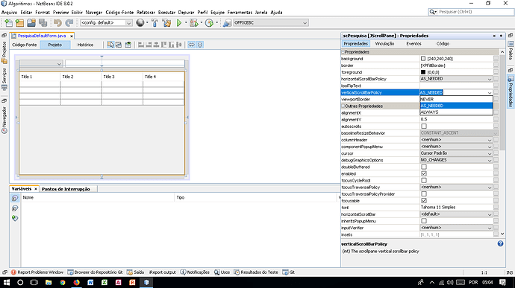The height and width of the screenshot is (288, 515).
Task: Run project with green play icon
Action: click(x=179, y=22)
